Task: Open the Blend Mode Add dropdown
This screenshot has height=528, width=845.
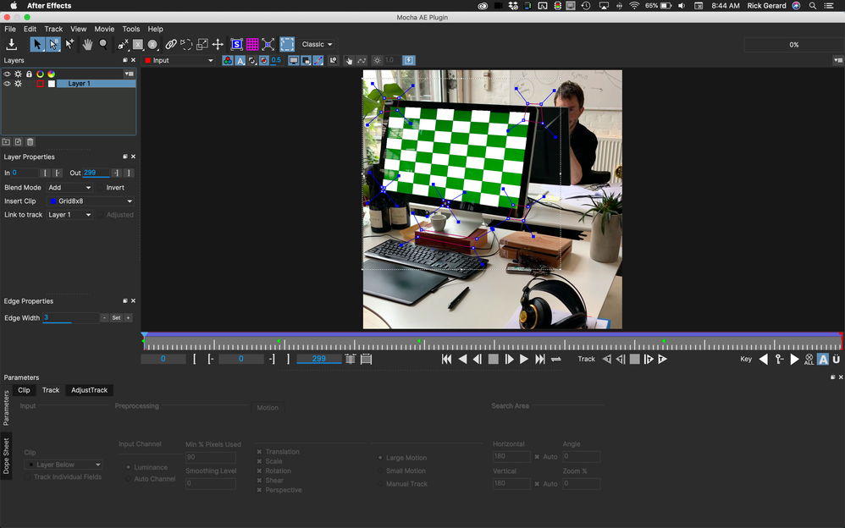Action: [x=69, y=188]
